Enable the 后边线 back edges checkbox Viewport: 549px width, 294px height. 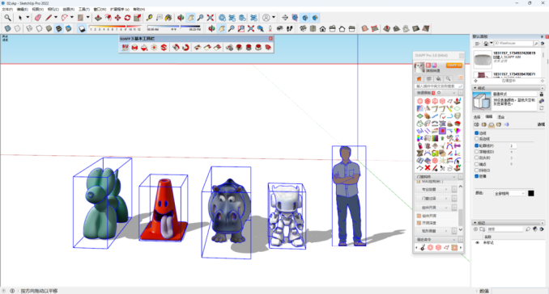click(x=476, y=139)
